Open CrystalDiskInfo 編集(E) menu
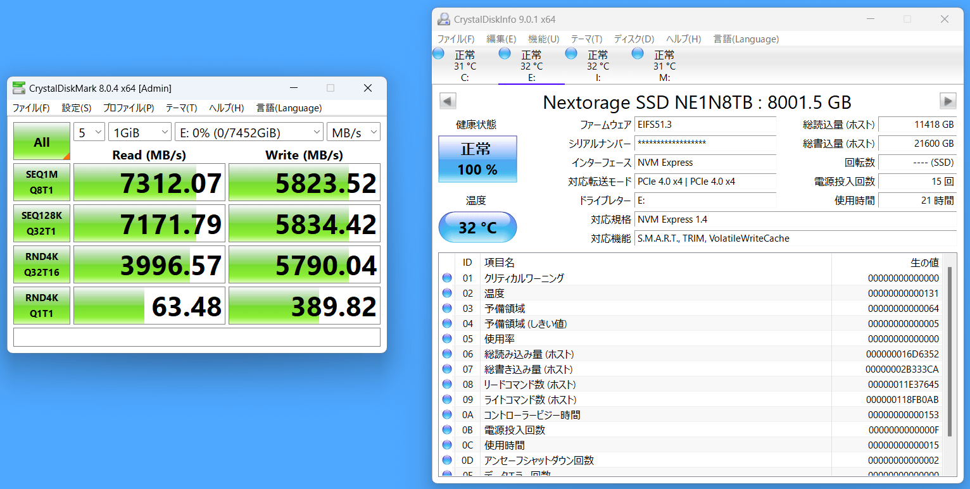 [501, 39]
